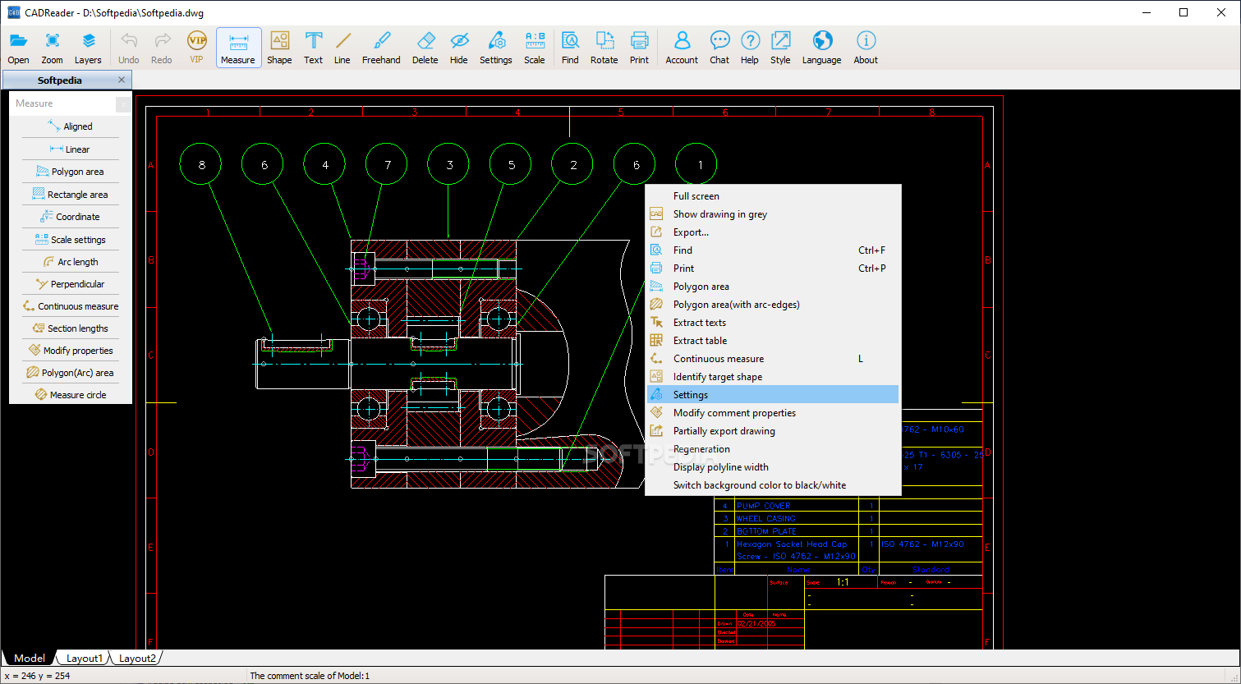Click the Undo toolbar icon

129,48
